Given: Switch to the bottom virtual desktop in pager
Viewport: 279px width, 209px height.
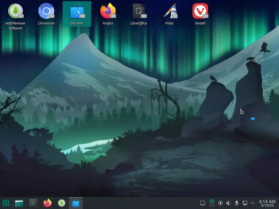Looking at the screenshot, I should 212,205.
